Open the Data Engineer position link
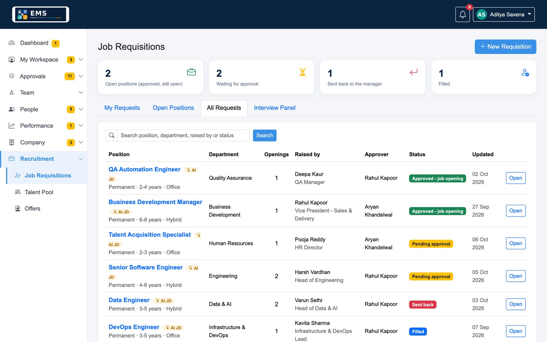Screen dimensions: 547x342 129,300
